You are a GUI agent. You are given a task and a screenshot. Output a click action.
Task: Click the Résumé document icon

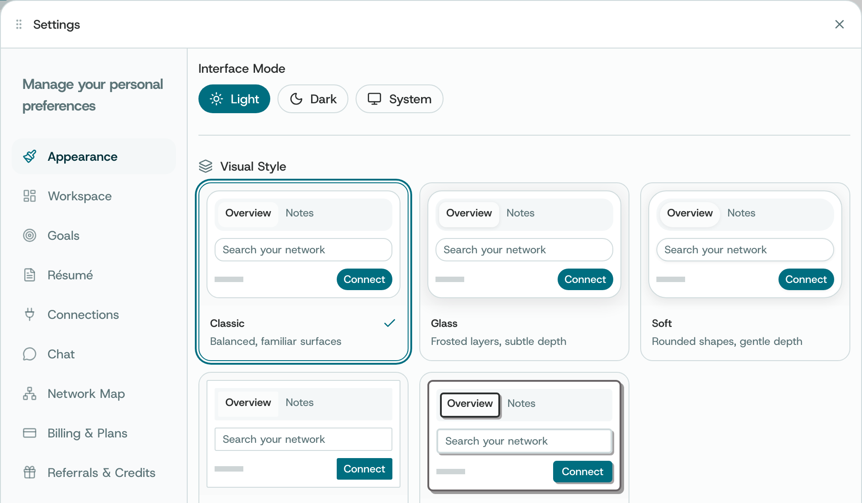click(30, 275)
